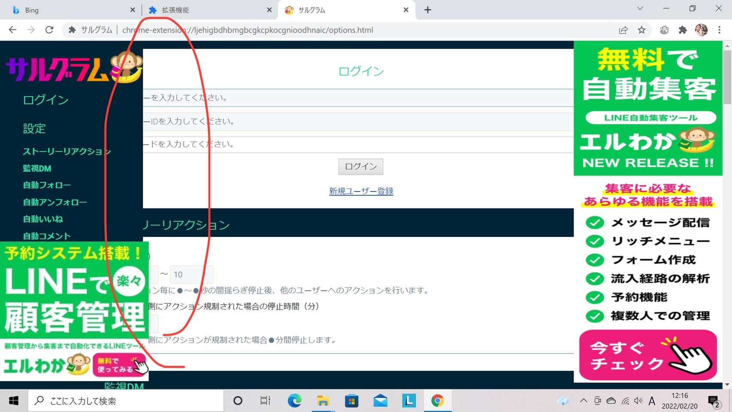Open File Explorer from taskbar
Screen dimensions: 732x412
[323, 401]
